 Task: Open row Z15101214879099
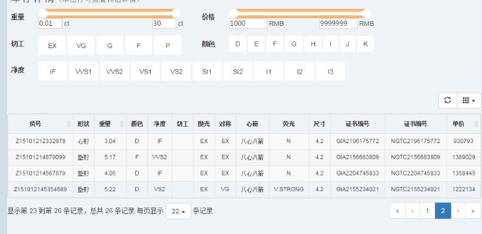tap(245, 157)
